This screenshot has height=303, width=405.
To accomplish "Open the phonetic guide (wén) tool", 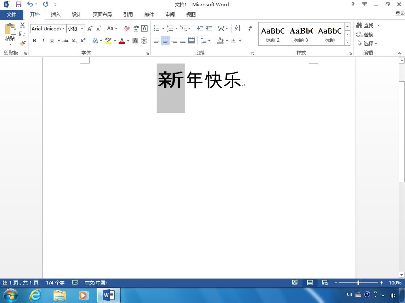I will [x=136, y=28].
